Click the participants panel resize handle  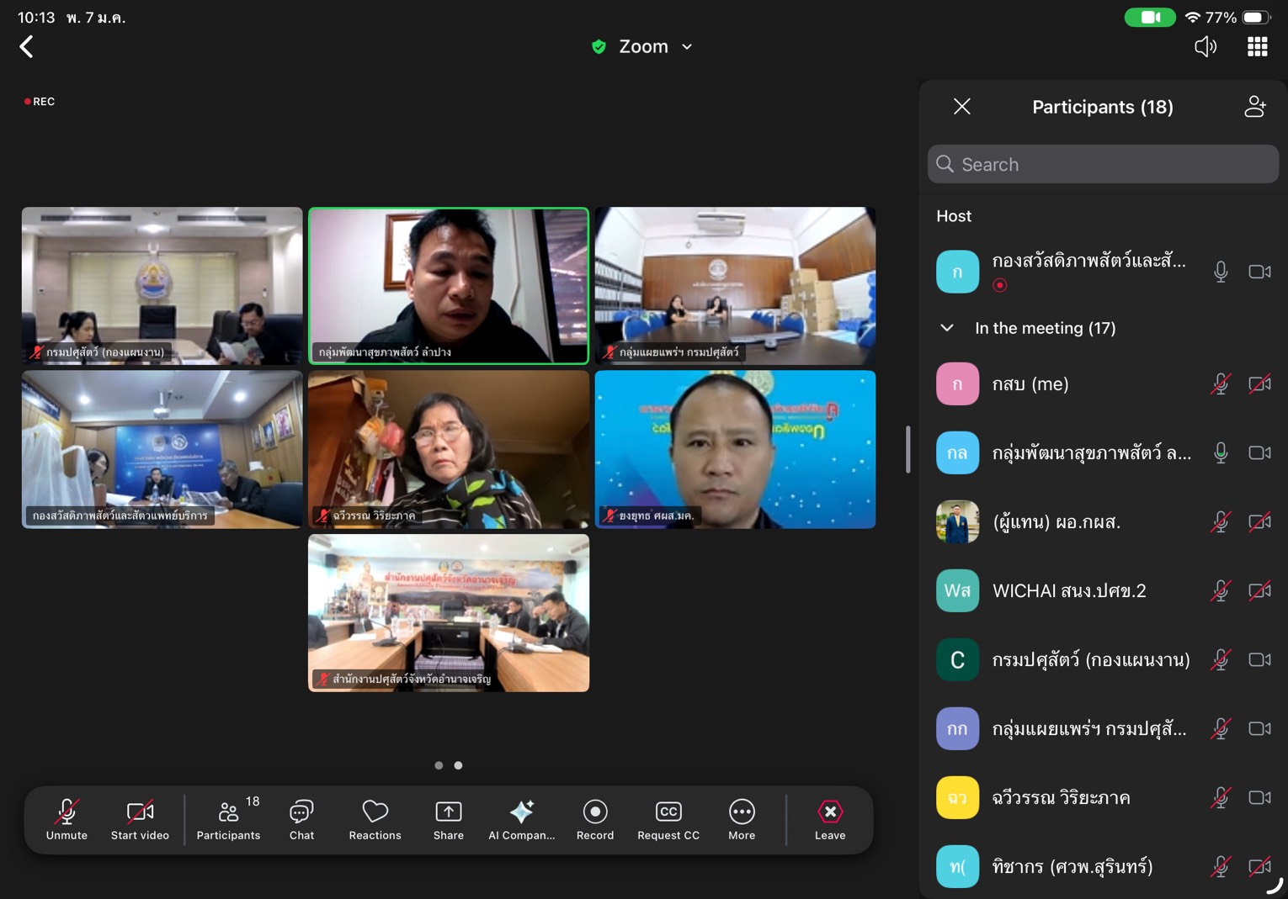point(907,449)
